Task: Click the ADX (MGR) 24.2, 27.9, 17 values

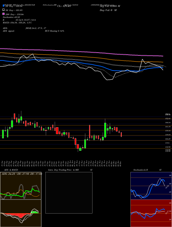Action: tap(36, 28)
